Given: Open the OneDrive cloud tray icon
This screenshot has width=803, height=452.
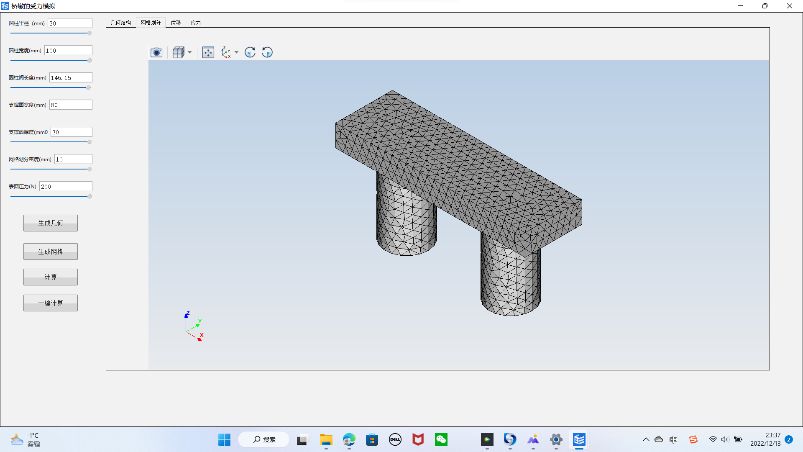Looking at the screenshot, I should click(659, 439).
